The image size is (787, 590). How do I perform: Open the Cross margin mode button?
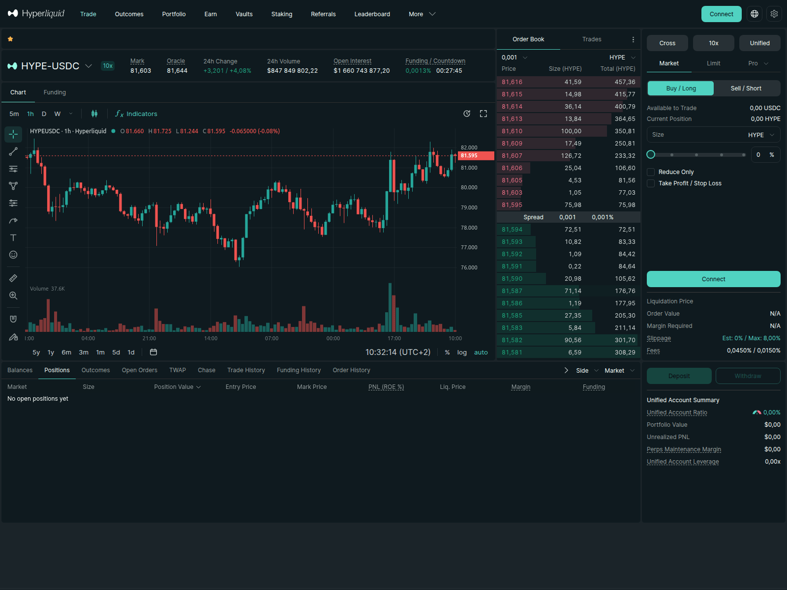point(667,43)
